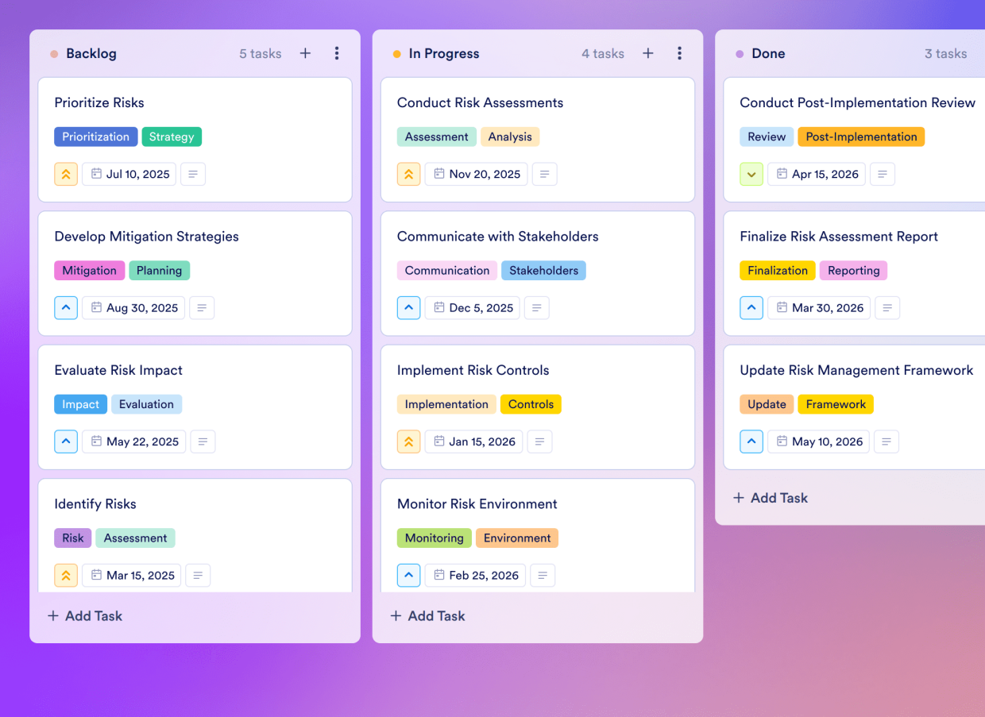Click Add Task under In Progress column
985x717 pixels.
[427, 615]
